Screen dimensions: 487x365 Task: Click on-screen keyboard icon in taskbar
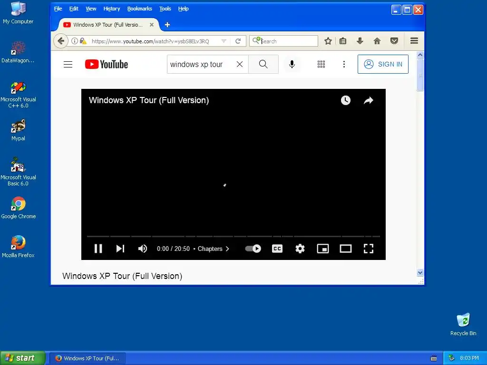[434, 358]
